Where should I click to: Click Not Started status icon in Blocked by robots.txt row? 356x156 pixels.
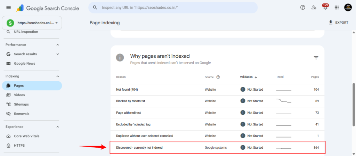[243, 101]
